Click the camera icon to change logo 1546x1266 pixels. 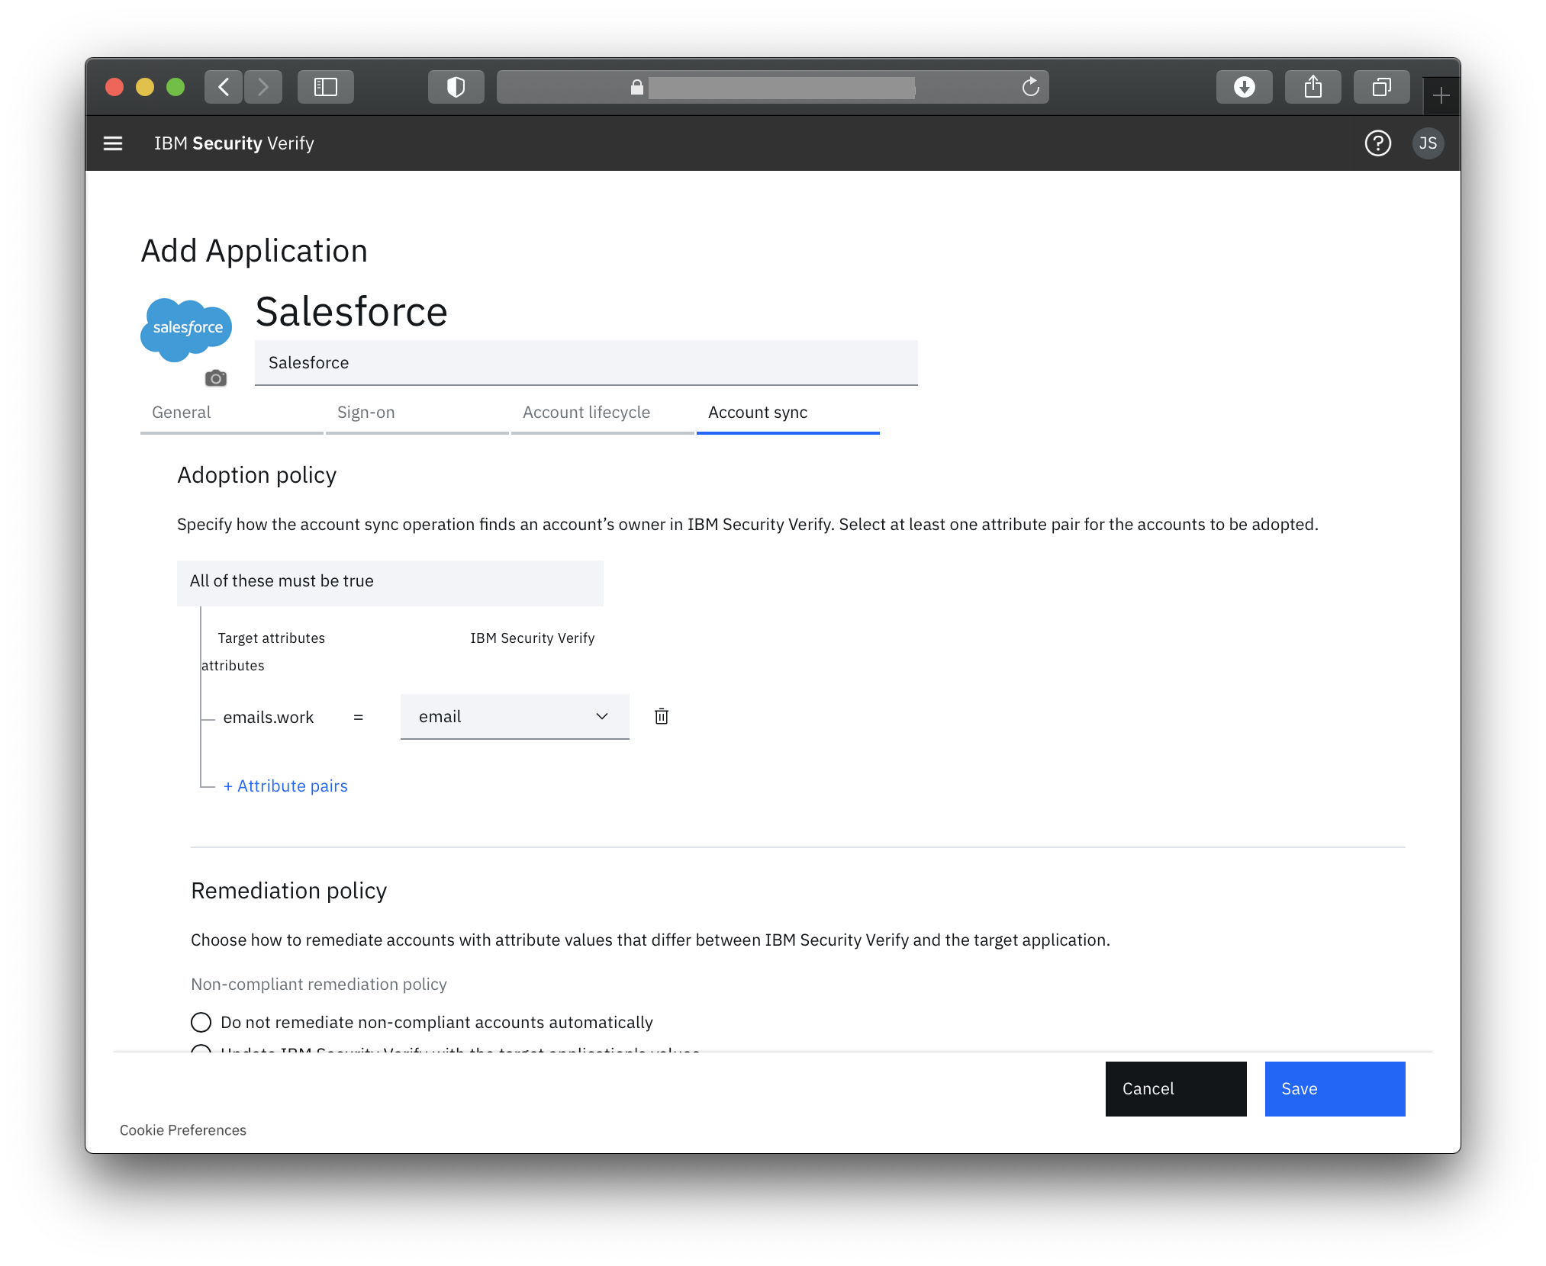[x=216, y=378]
